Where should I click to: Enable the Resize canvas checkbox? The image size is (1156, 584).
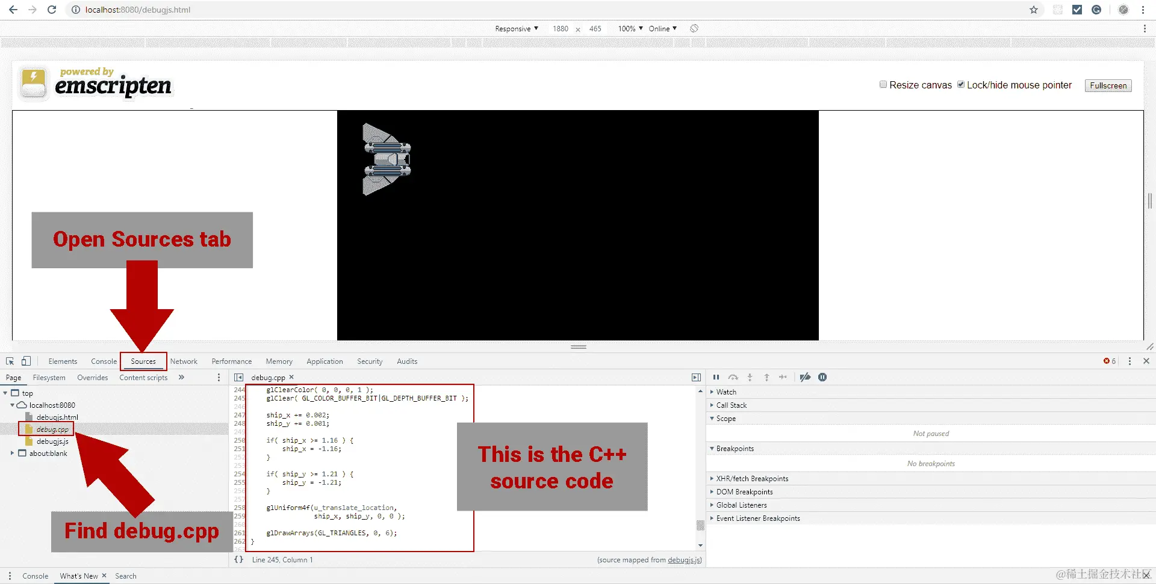pos(883,85)
